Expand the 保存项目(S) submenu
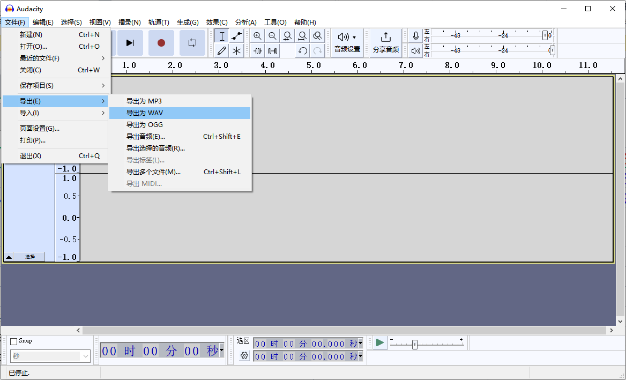Screen dimensions: 626x380 [56, 85]
